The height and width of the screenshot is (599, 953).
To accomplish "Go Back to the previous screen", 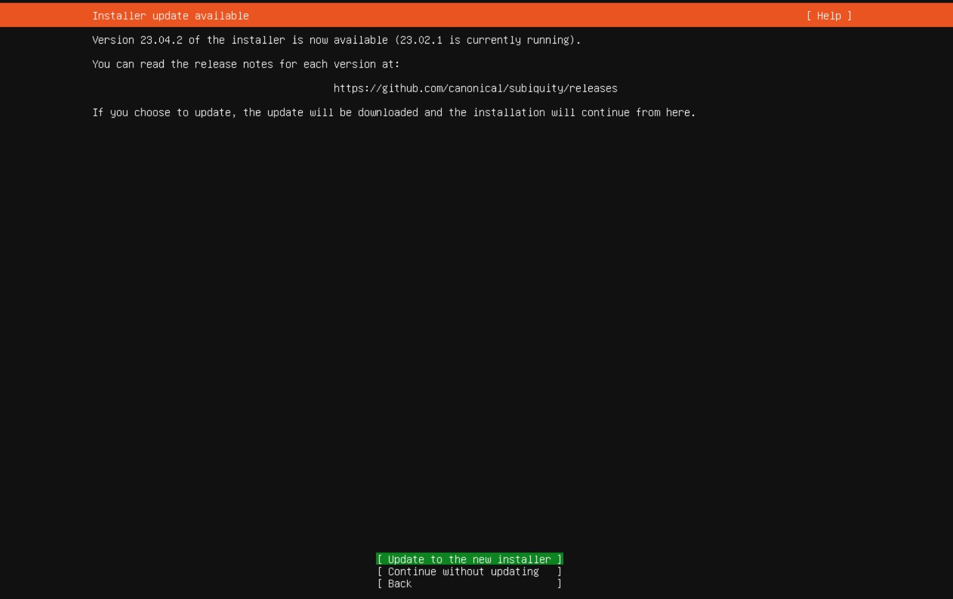I will [x=399, y=584].
